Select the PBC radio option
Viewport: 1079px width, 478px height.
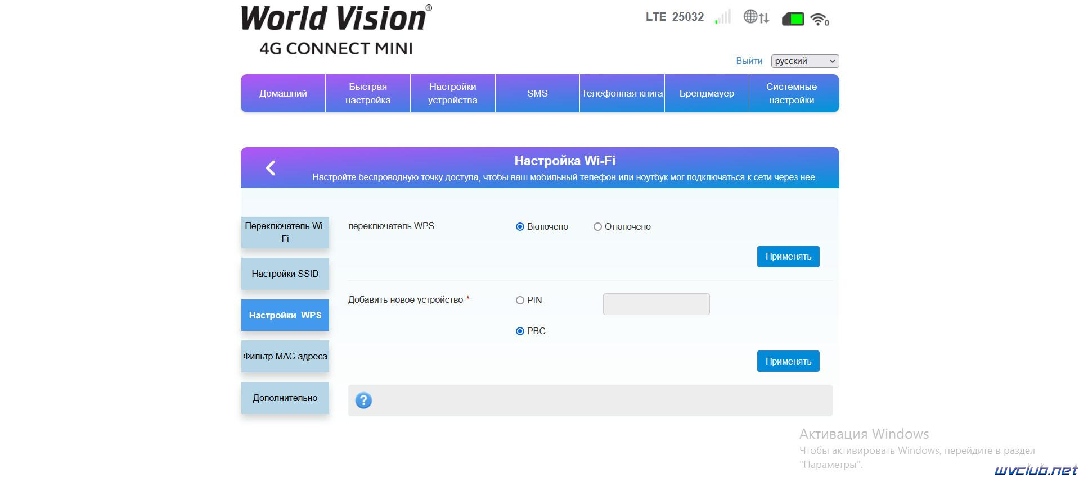(520, 331)
